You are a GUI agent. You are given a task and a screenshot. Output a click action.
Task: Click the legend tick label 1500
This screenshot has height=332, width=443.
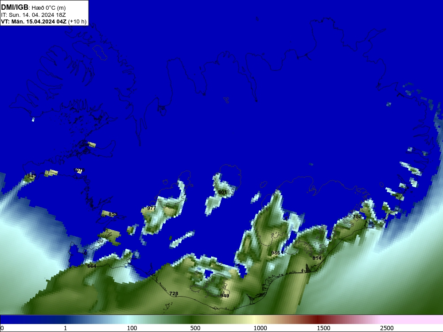323,328
